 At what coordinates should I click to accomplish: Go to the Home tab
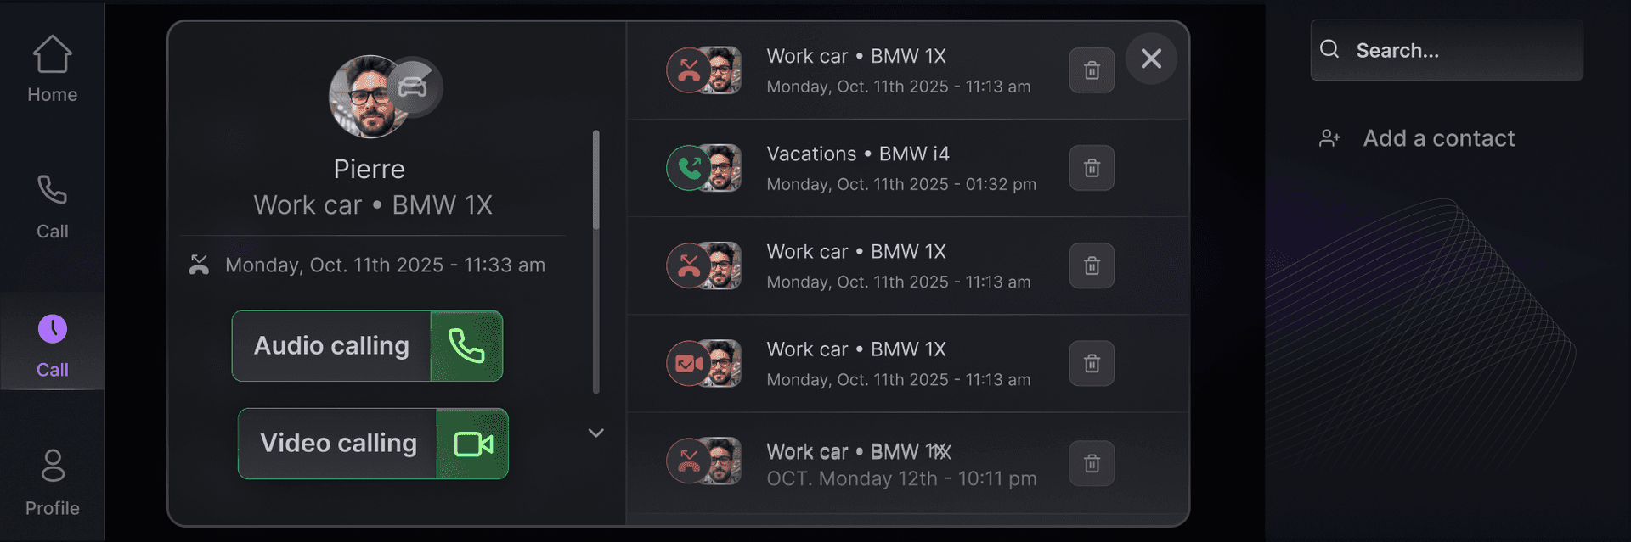tap(52, 70)
